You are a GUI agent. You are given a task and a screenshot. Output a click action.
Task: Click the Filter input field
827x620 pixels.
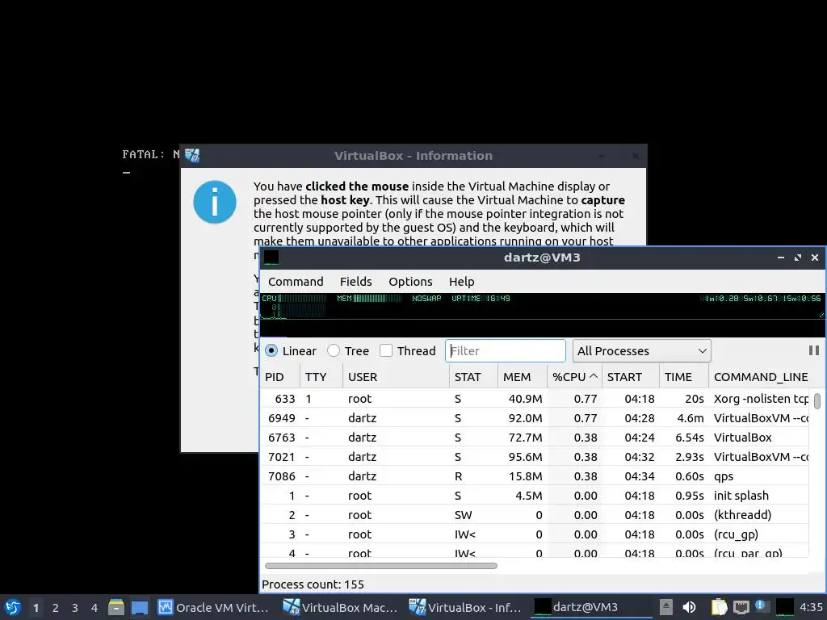(x=506, y=350)
